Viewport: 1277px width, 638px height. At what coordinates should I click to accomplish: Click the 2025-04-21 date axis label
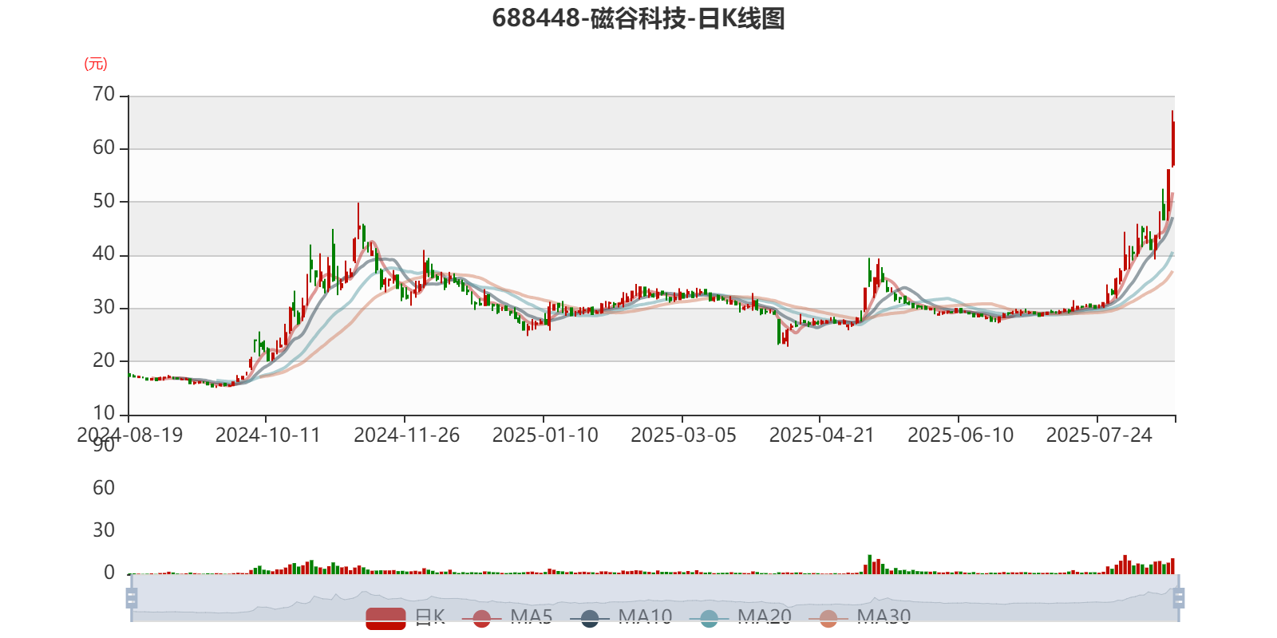click(822, 435)
